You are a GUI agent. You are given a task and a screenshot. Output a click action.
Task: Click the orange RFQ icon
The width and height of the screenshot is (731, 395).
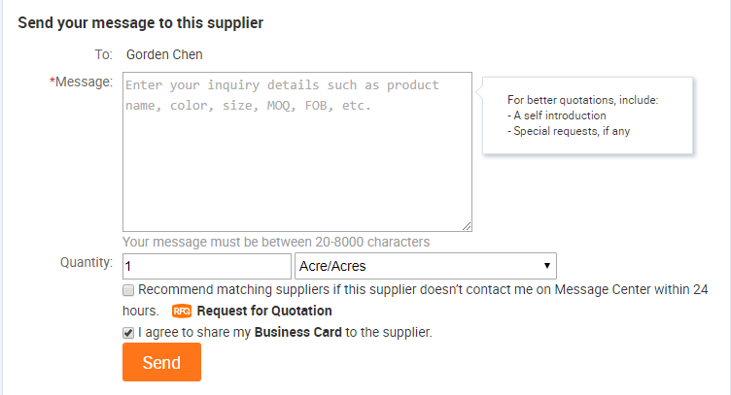pyautogui.click(x=182, y=311)
